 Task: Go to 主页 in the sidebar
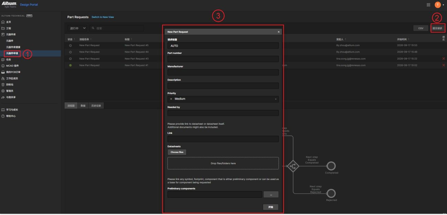9,22
